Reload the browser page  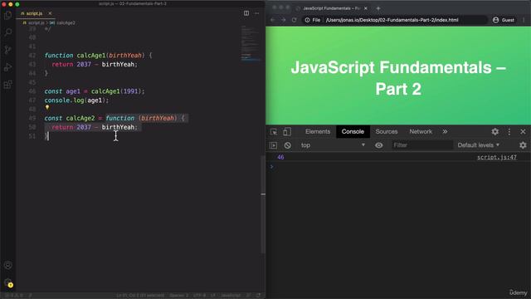pyautogui.click(x=294, y=20)
